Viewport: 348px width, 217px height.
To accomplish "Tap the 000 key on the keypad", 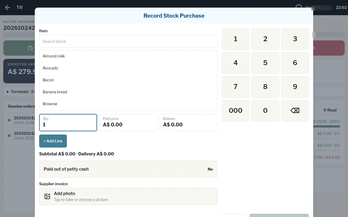I will pyautogui.click(x=235, y=110).
